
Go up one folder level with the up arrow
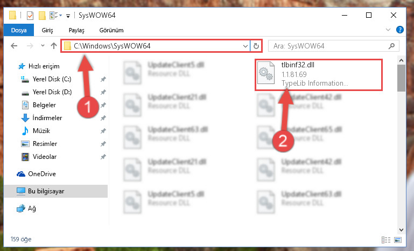pos(54,46)
